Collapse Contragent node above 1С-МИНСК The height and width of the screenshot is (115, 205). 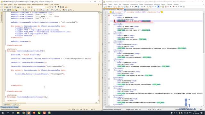point(109,34)
